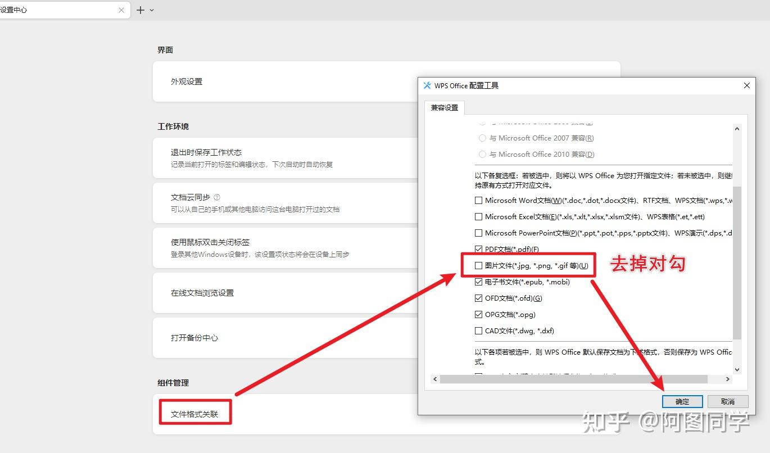Expand the tab list dropdown arrow

[152, 10]
